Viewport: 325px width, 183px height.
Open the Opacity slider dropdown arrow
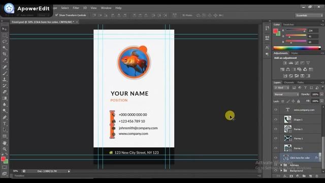321,95
